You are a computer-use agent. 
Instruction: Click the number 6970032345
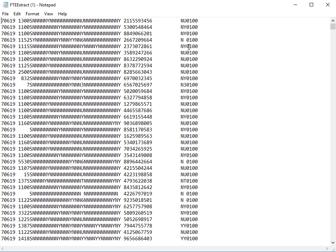tap(138, 78)
